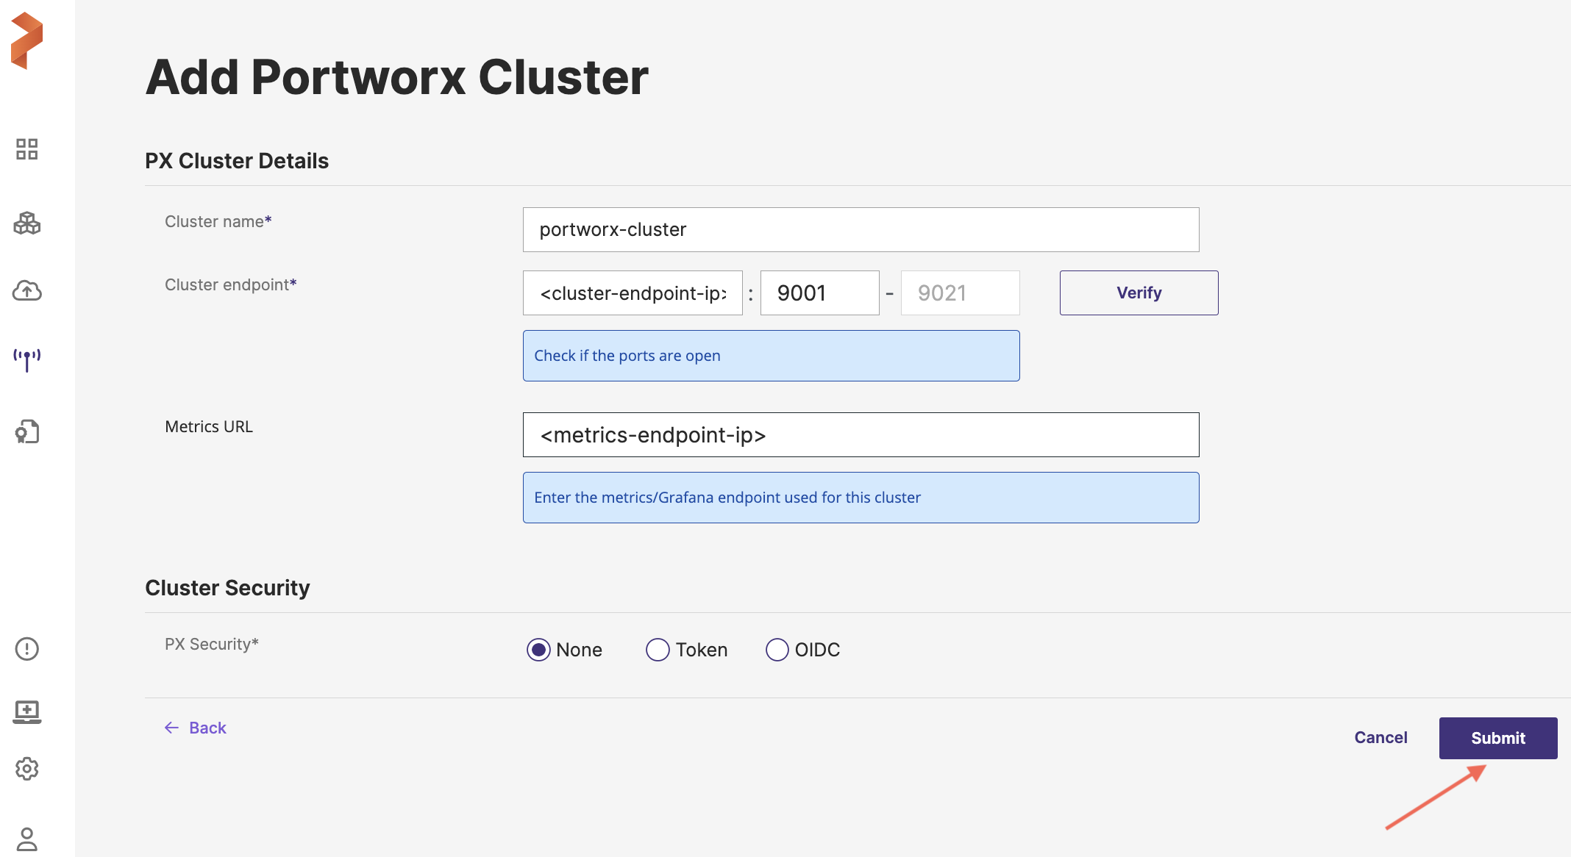
Task: Click the Cluster name input field
Action: click(861, 229)
